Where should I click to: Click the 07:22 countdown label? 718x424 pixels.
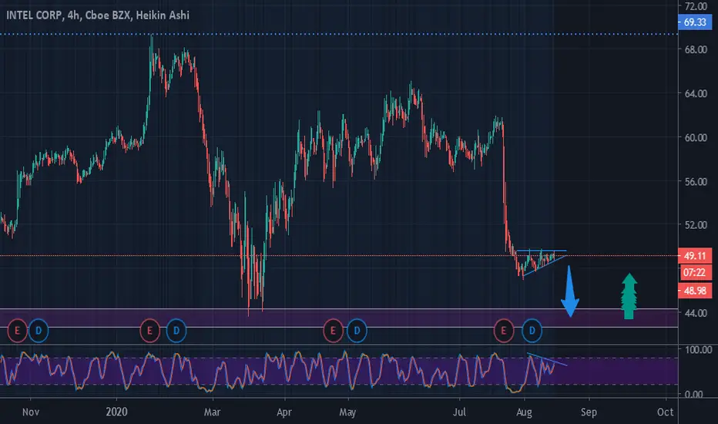tap(695, 273)
